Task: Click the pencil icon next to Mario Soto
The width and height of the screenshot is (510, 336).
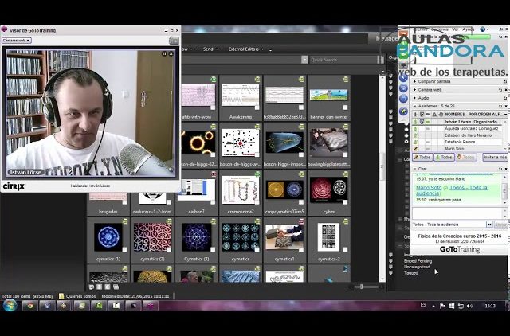Action: [415, 149]
